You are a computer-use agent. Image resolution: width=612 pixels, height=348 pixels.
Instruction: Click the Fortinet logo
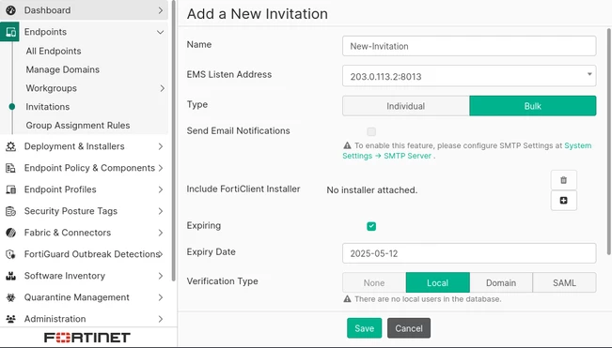[87, 338]
